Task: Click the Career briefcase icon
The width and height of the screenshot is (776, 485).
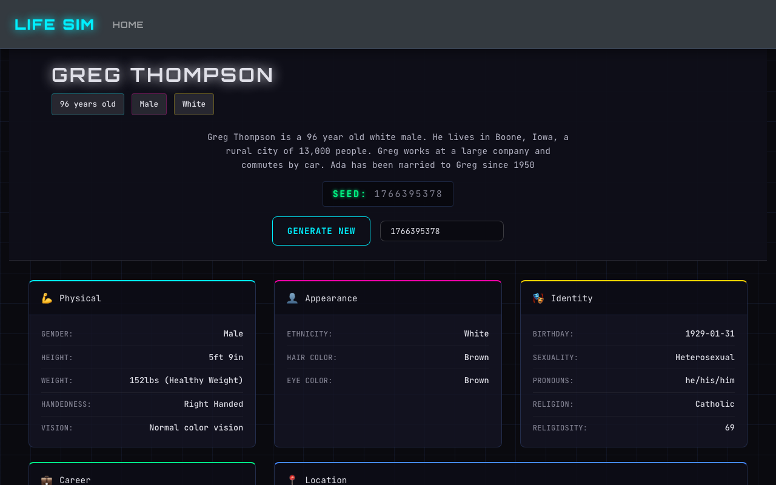Action: 47,480
